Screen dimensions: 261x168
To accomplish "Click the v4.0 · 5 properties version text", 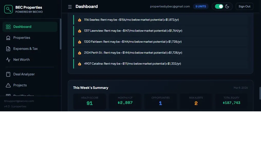I will click(x=15, y=106).
